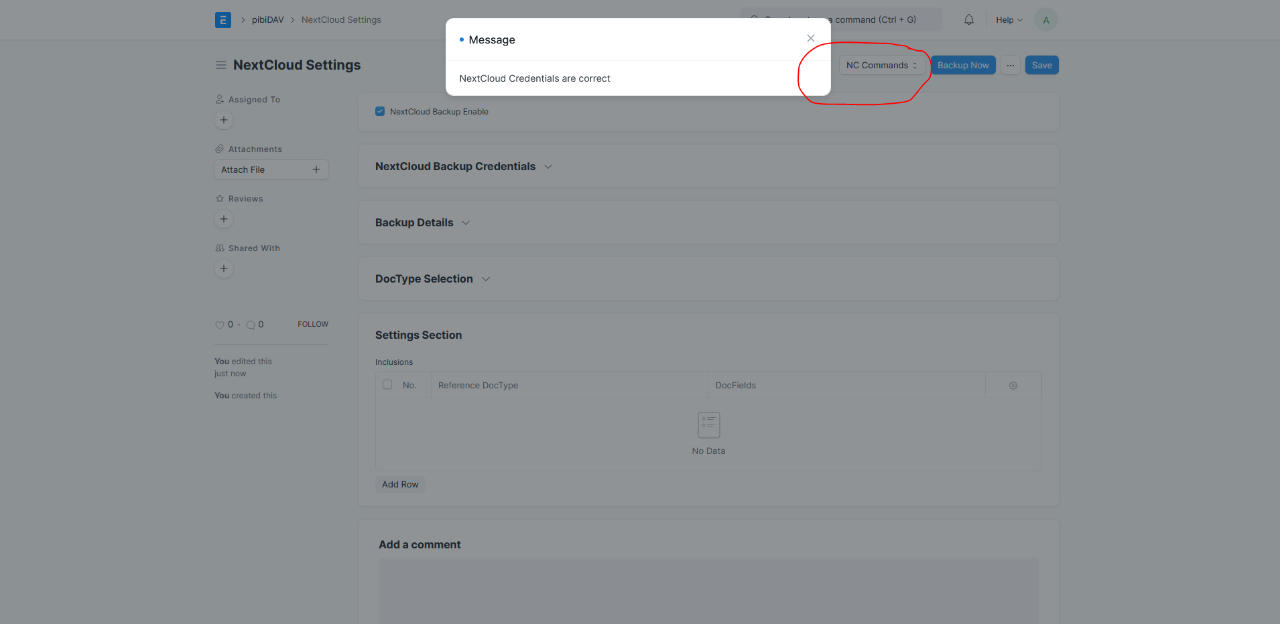Focus the Add a comment box
This screenshot has width=1280, height=624.
click(x=708, y=591)
